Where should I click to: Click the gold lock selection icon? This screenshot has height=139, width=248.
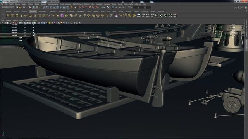pyautogui.click(x=71, y=7)
